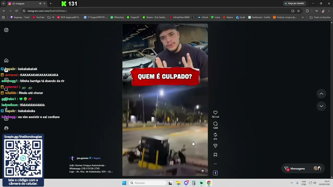The height and width of the screenshot is (187, 333).
Task: Bookmark this page with the star
Action: (x=298, y=11)
